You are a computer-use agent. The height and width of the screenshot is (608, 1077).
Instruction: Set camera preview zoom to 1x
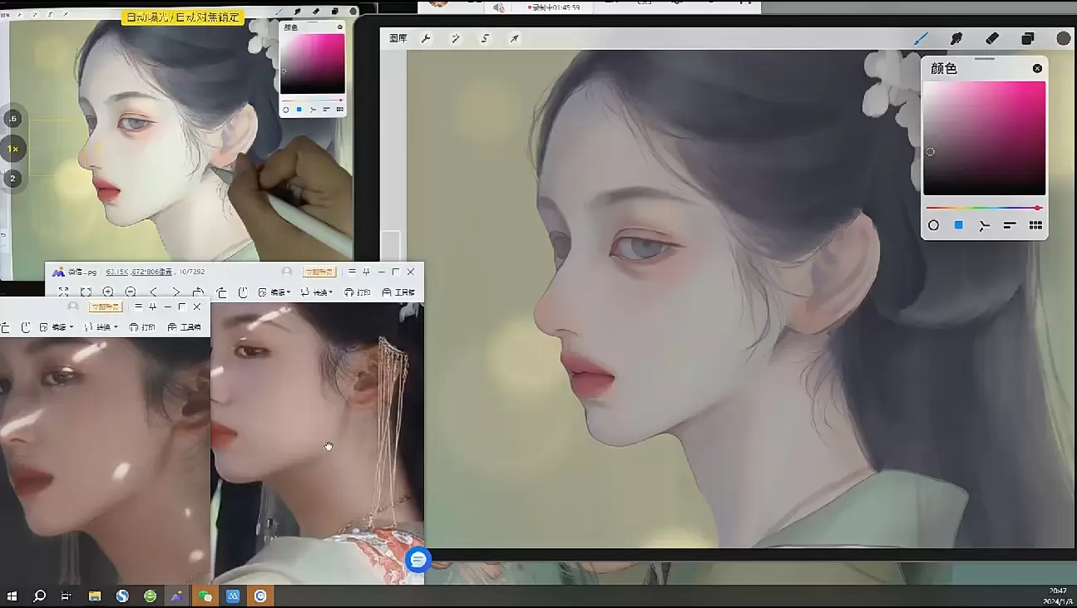tap(12, 149)
